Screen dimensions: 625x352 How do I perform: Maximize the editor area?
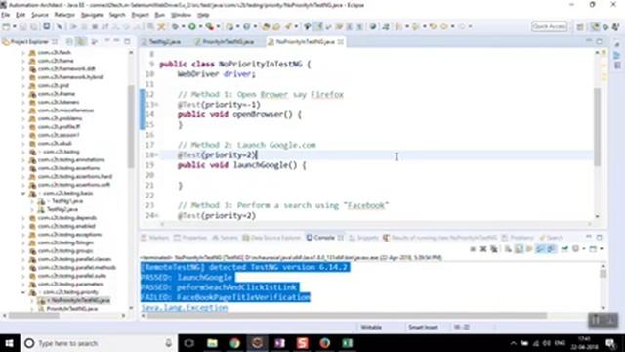[x=599, y=41]
